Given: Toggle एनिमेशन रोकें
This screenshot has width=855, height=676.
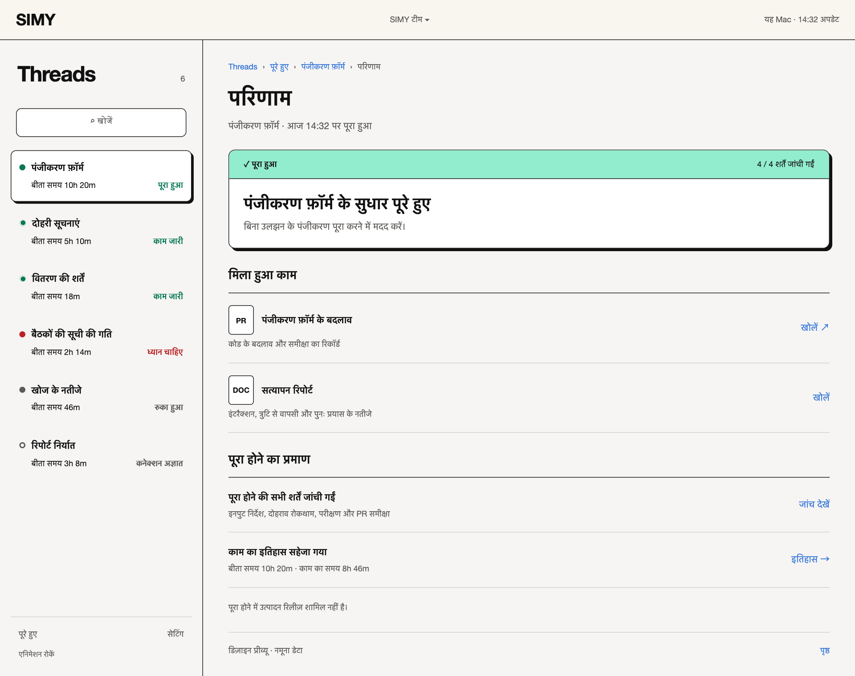Looking at the screenshot, I should [x=37, y=654].
